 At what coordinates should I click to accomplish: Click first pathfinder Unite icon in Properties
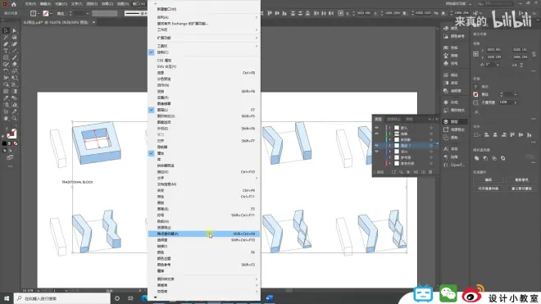click(x=476, y=158)
